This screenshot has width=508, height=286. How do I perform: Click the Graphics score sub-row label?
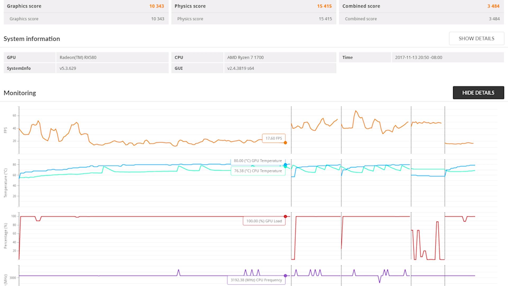point(24,19)
